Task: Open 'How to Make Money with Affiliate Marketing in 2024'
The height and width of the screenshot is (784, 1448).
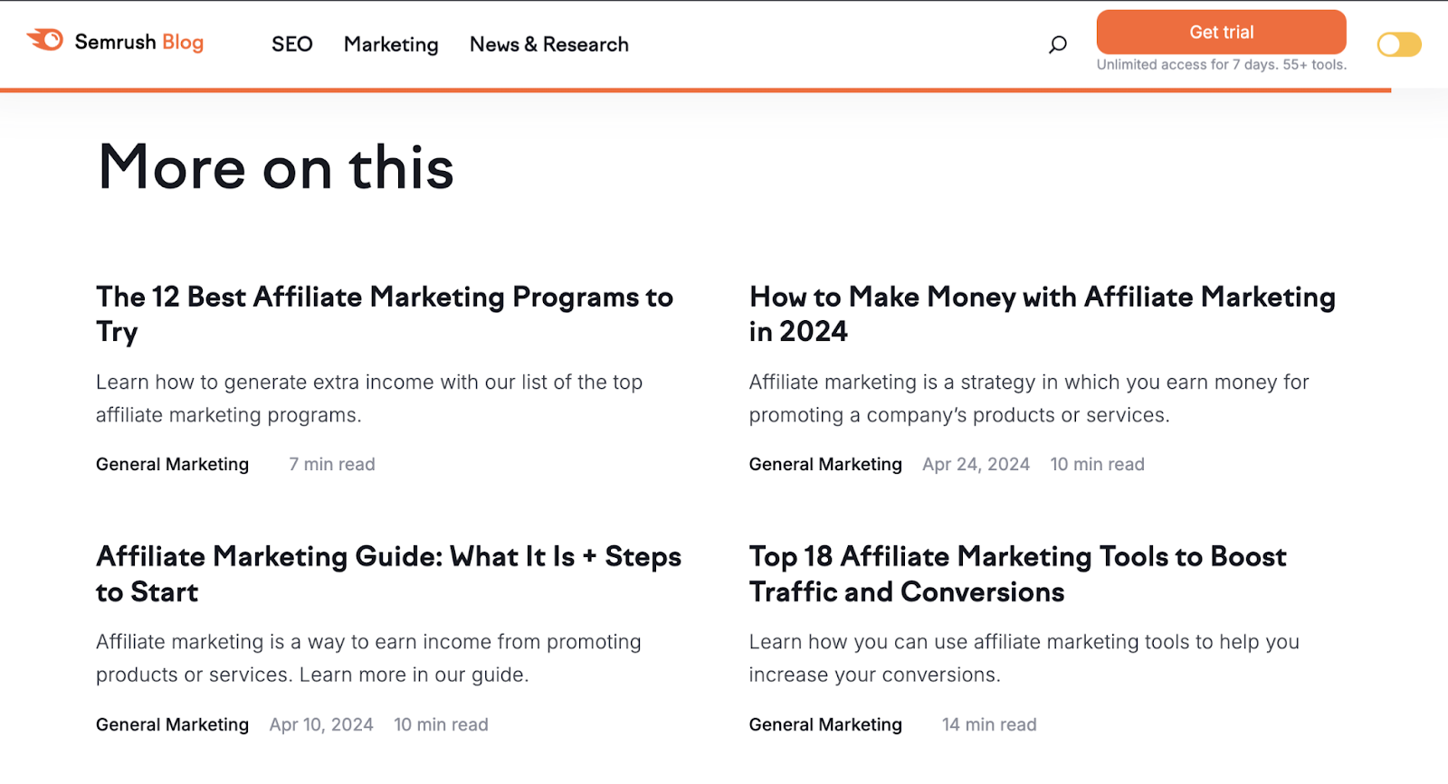Action: tap(1041, 314)
